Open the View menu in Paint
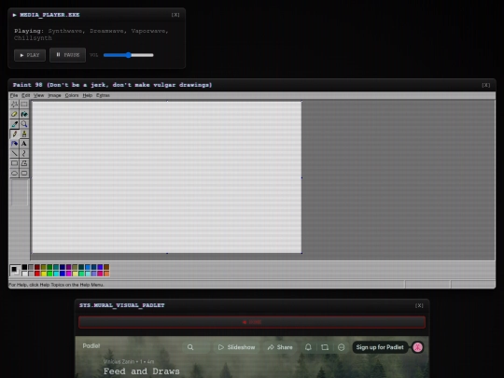 tap(38, 95)
